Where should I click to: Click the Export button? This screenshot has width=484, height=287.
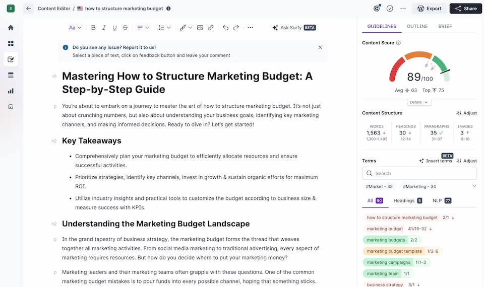coord(430,9)
